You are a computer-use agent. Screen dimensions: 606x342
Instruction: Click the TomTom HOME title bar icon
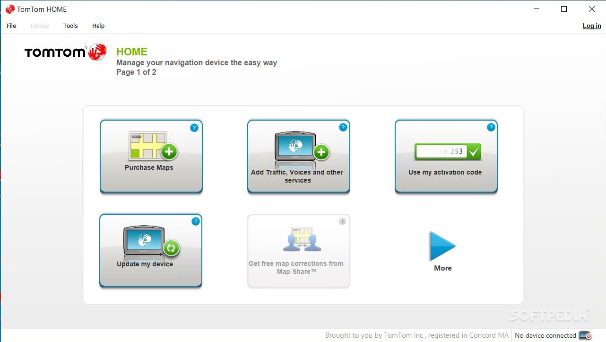click(x=10, y=9)
